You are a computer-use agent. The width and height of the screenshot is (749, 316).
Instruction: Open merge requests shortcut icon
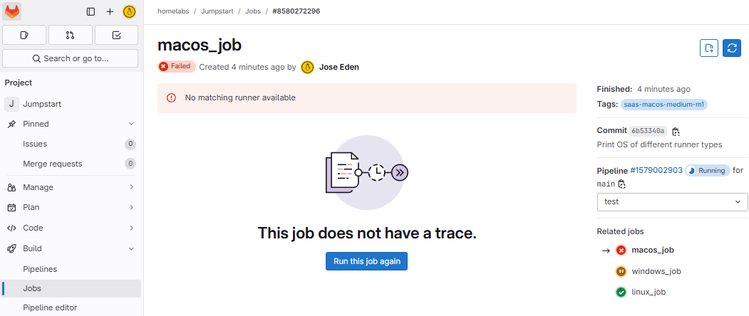71,35
